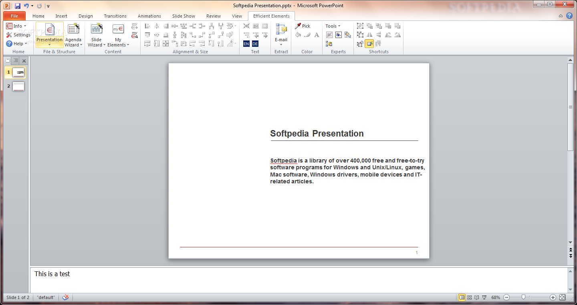Image resolution: width=577 pixels, height=305 pixels.
Task: Switch to the Insert tab
Action: coord(61,16)
